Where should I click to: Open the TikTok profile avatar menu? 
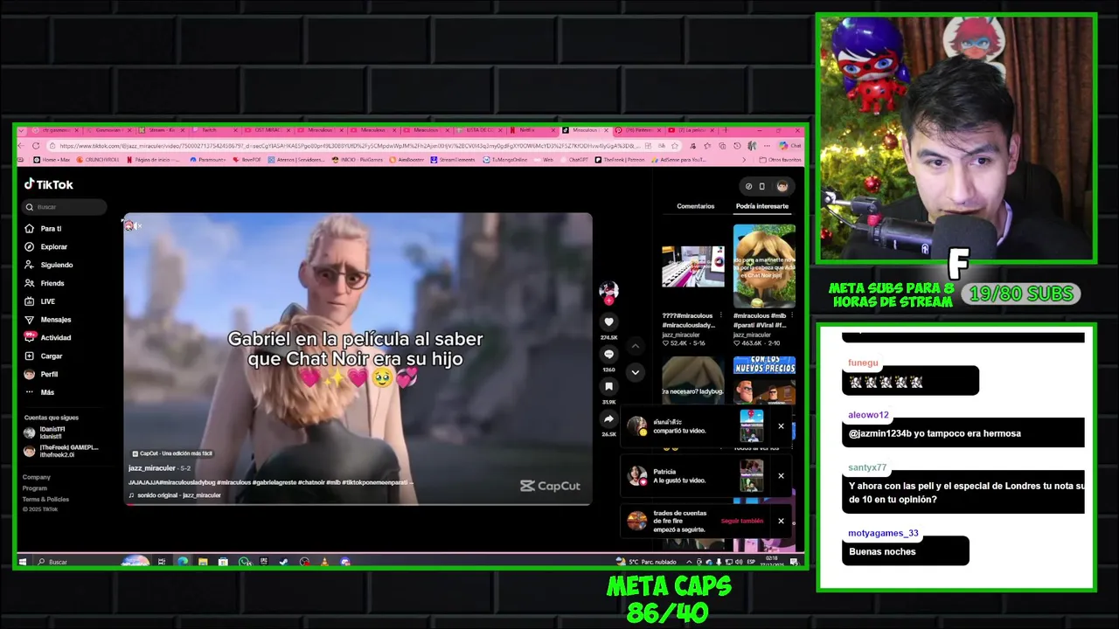(782, 186)
